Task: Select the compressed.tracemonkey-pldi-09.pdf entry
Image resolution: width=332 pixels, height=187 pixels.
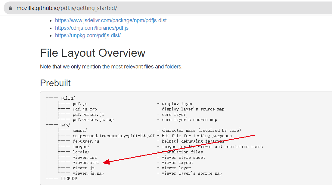Action: [113, 136]
